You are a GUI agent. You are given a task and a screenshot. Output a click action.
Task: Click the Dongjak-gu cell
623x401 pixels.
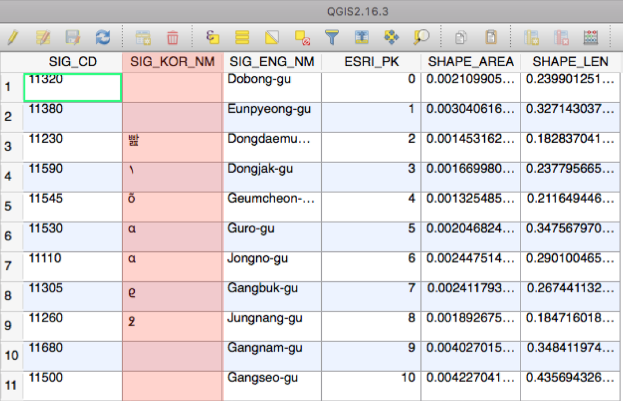272,177
